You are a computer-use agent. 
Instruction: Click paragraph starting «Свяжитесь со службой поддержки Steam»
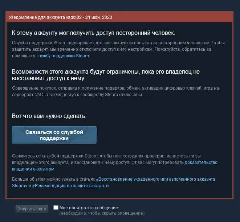115,163
